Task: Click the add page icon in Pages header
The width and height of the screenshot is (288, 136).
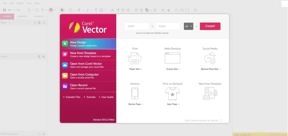Action: click(44, 22)
